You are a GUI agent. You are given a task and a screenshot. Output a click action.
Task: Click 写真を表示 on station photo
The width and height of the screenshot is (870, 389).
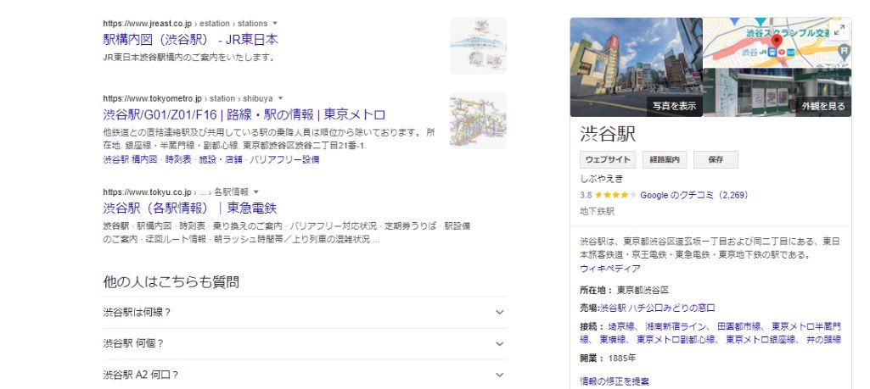(x=674, y=106)
